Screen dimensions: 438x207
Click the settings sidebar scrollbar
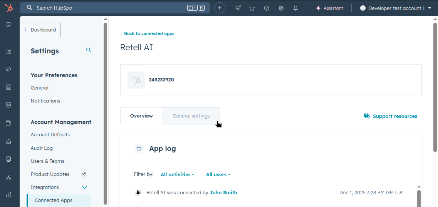click(x=105, y=114)
